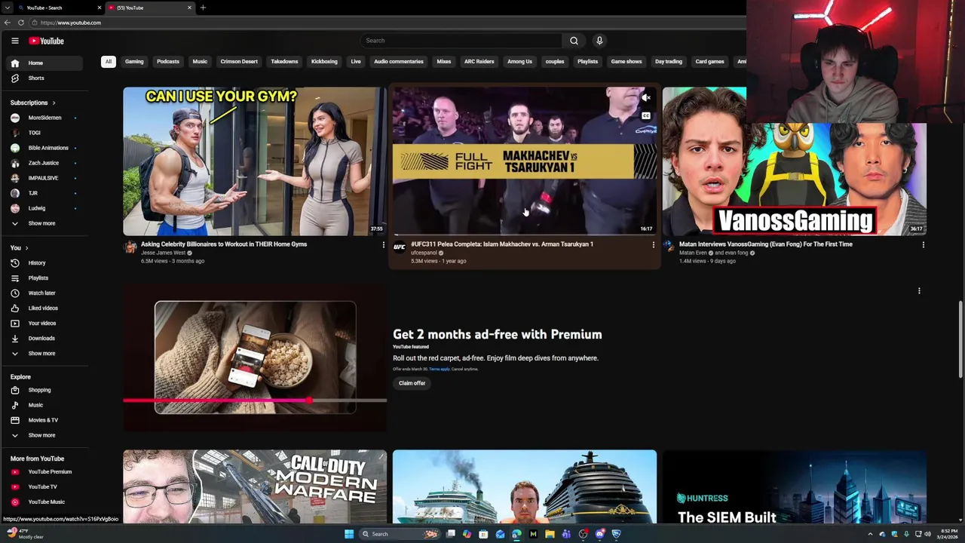The height and width of the screenshot is (543, 965).
Task: Click the Windows taskbar Search box
Action: click(x=401, y=534)
